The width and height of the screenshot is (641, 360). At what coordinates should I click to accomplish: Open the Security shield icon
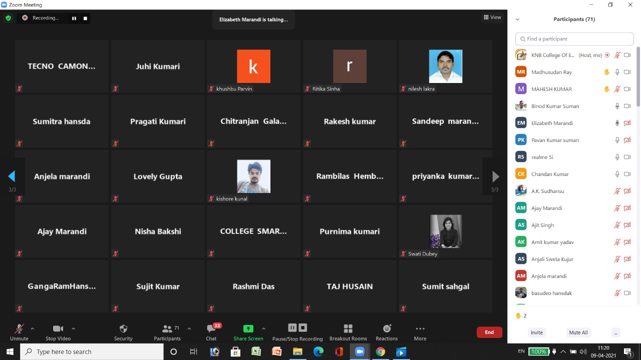pyautogui.click(x=123, y=329)
